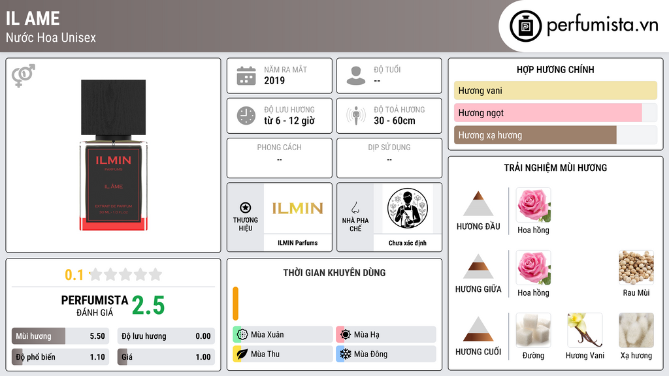
Task: Click the longevity value từ 6 - 12 giờ
Action: pos(289,121)
